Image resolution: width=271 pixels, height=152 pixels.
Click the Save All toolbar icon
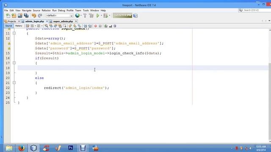[x=26, y=16]
